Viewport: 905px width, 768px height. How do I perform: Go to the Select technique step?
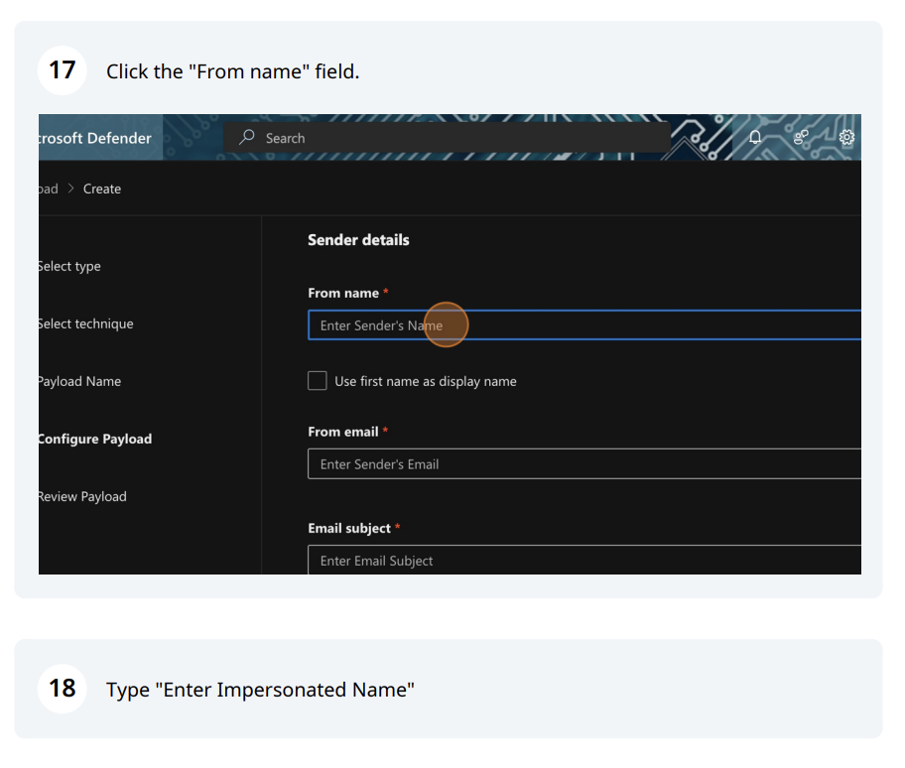(85, 323)
